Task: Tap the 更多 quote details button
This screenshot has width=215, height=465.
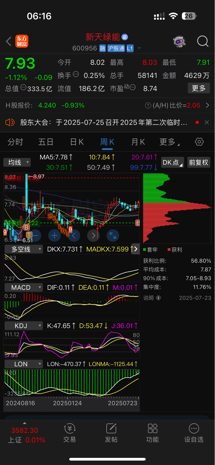Action: pyautogui.click(x=199, y=88)
